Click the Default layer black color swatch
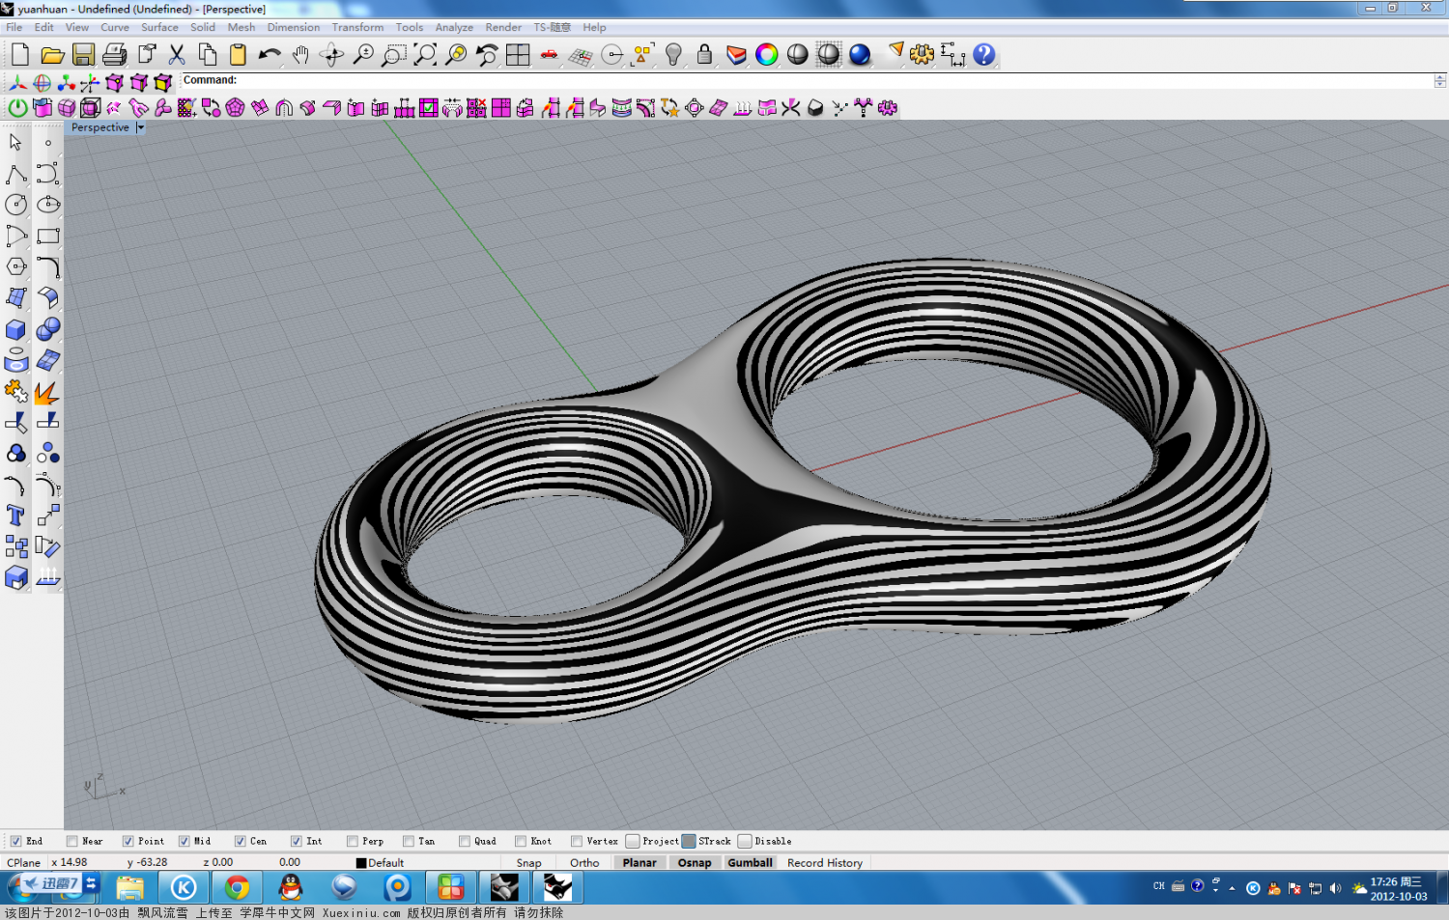 tap(361, 863)
